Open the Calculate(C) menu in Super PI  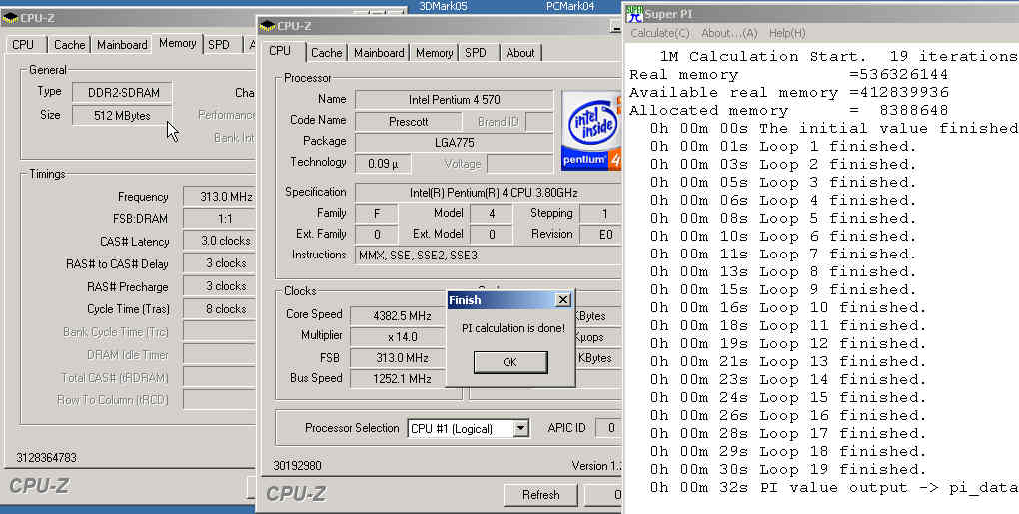[660, 33]
